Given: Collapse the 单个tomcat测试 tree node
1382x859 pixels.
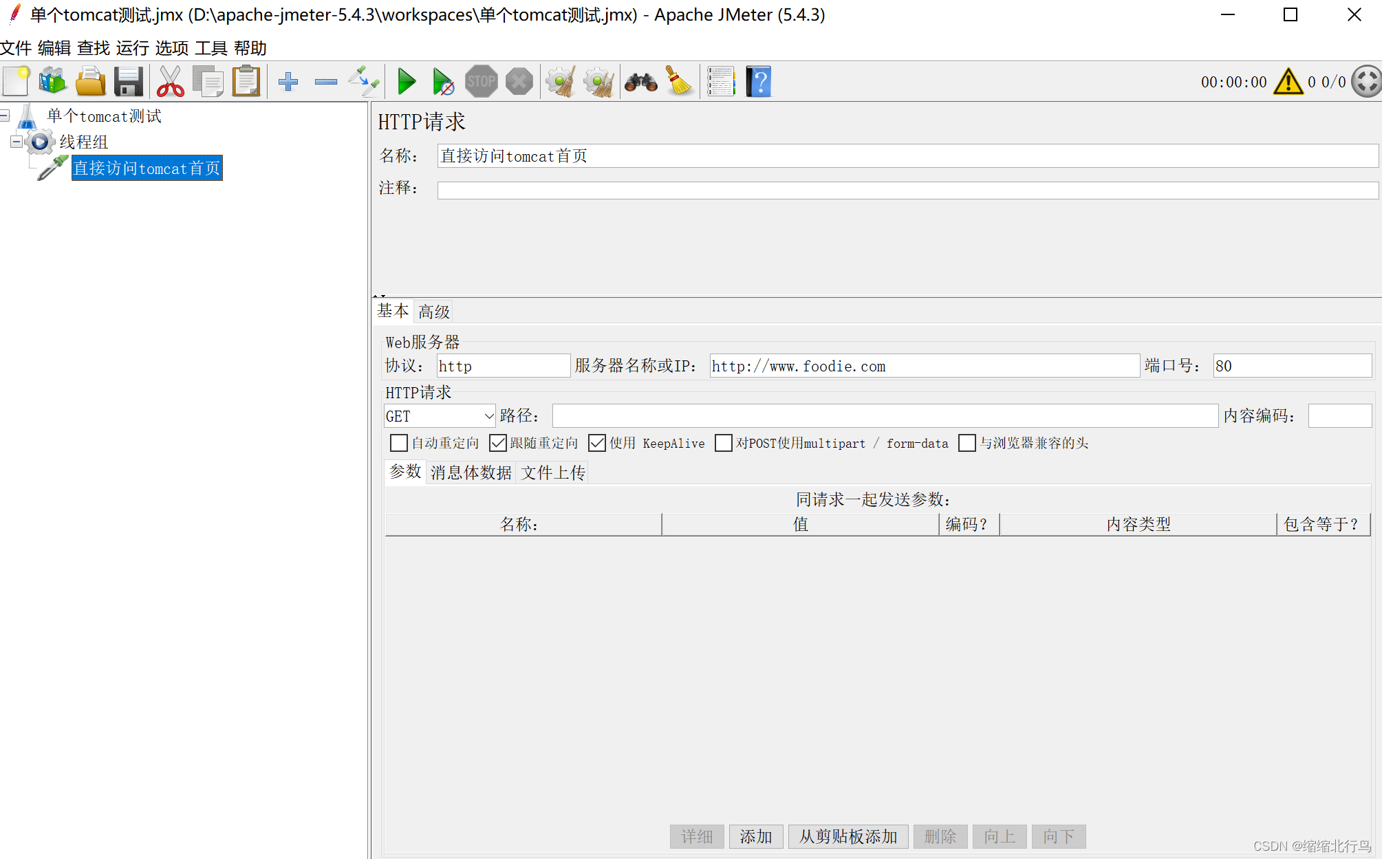Looking at the screenshot, I should [x=5, y=116].
